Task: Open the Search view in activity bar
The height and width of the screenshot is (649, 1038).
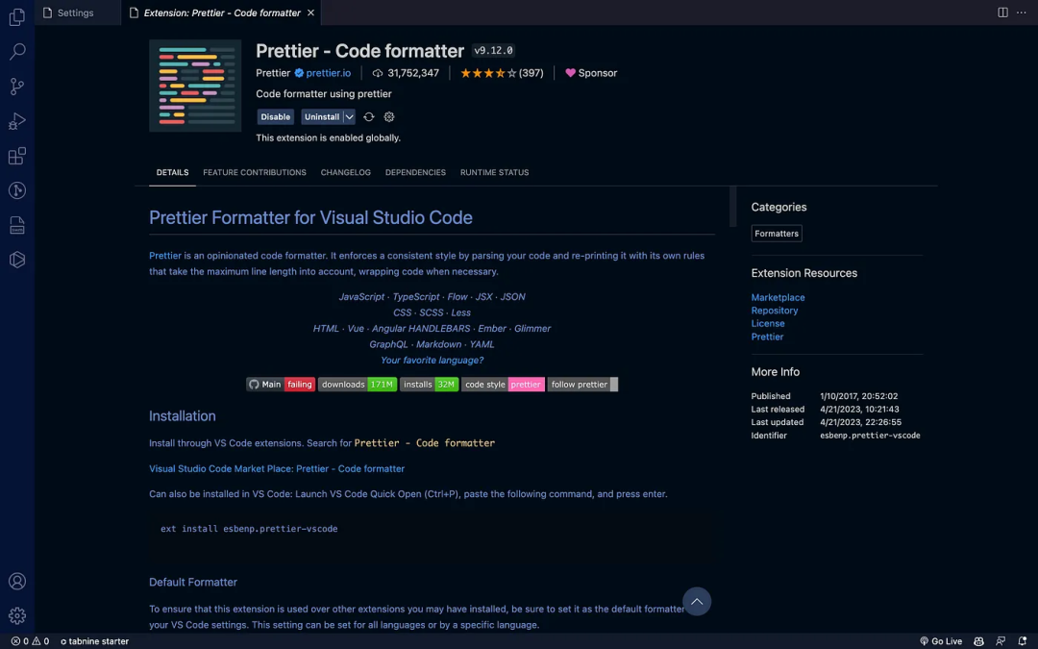Action: tap(17, 52)
